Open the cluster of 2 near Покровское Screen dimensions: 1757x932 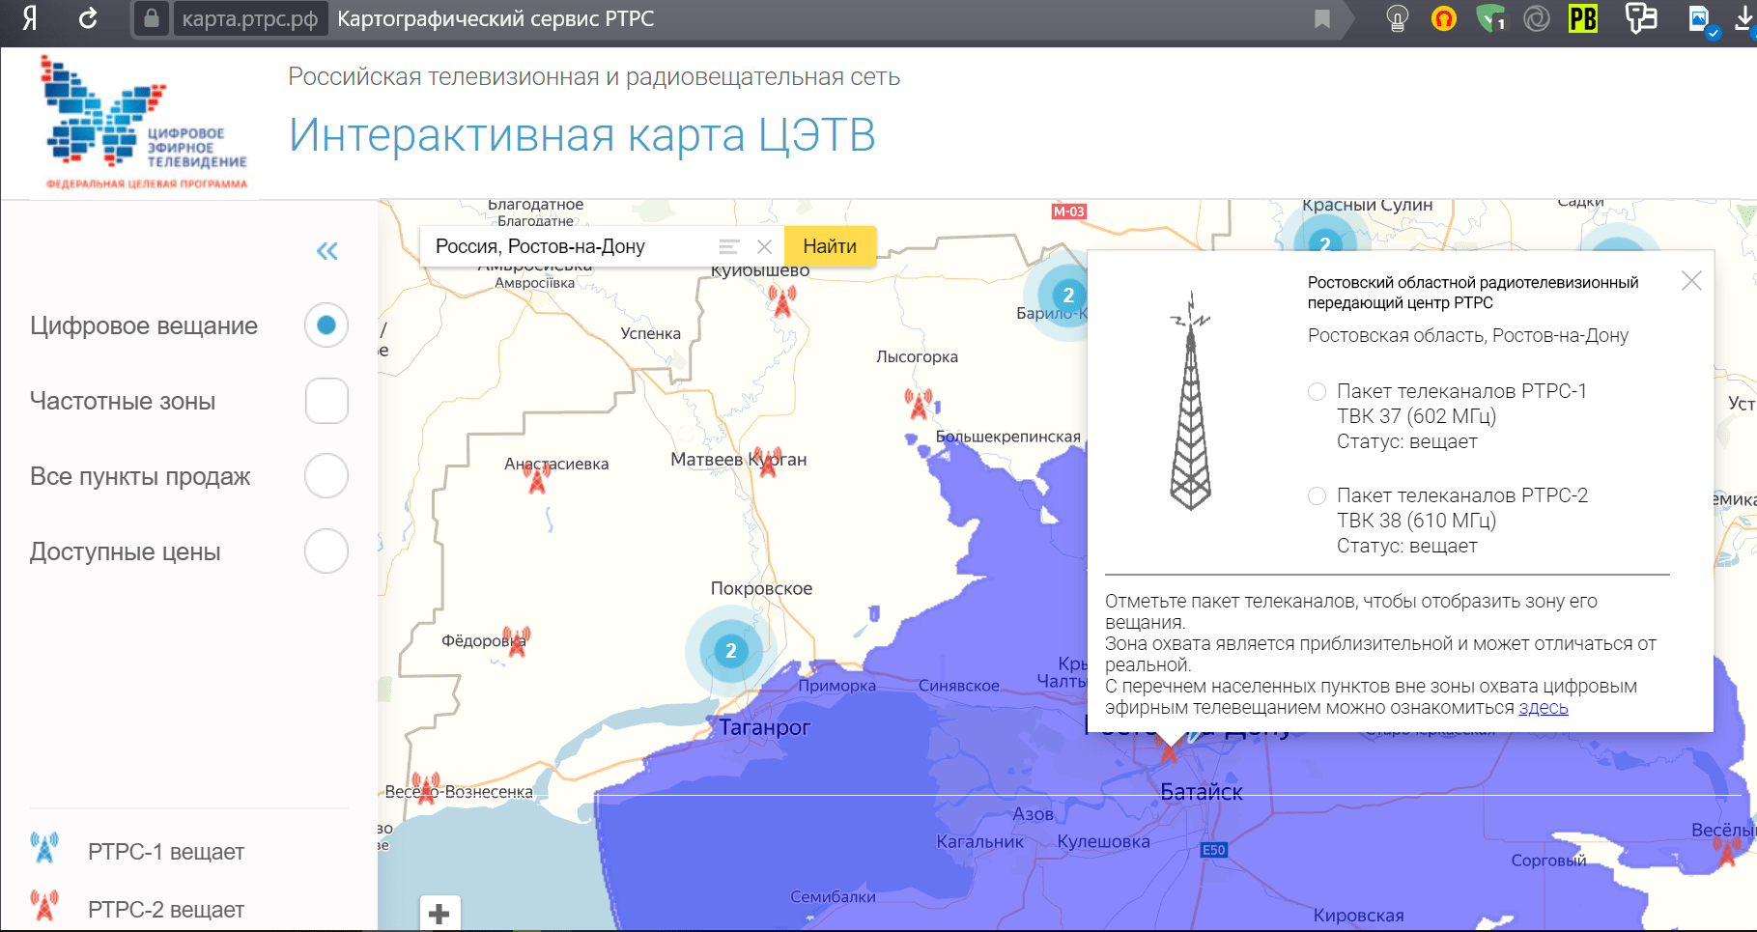(x=731, y=651)
